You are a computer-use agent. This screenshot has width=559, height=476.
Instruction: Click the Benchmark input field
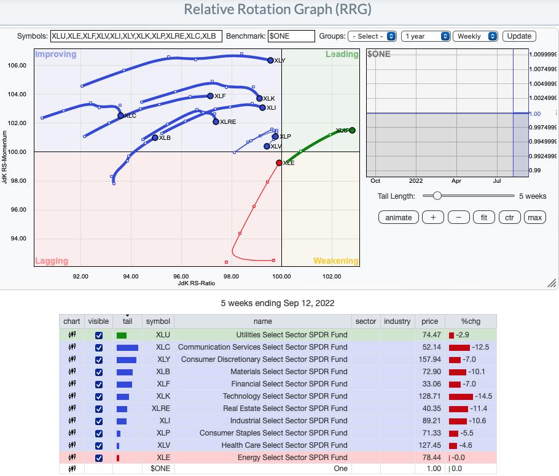coord(291,36)
